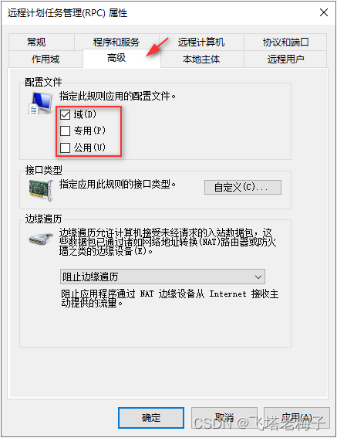Viewport: 337px width, 438px height.
Task: Click the dropdown chevron arrow for edge traversal
Action: [258, 277]
